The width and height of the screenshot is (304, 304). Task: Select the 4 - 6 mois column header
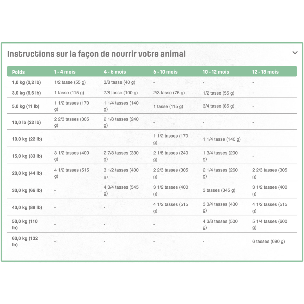[x=115, y=72]
